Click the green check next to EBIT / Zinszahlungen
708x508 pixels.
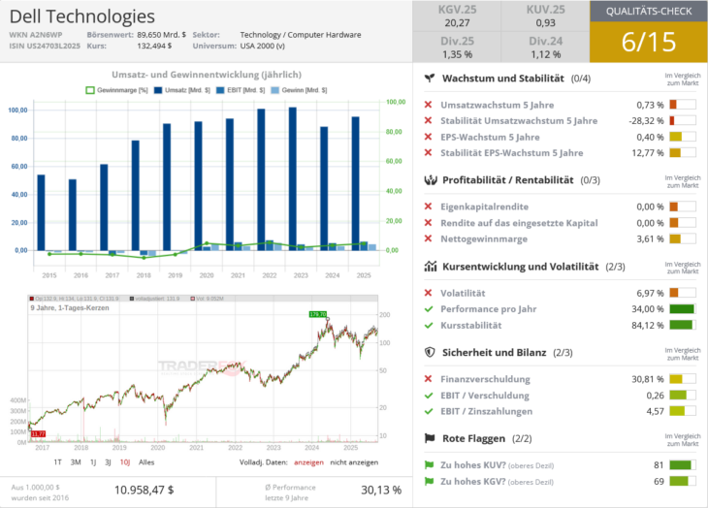click(x=429, y=411)
